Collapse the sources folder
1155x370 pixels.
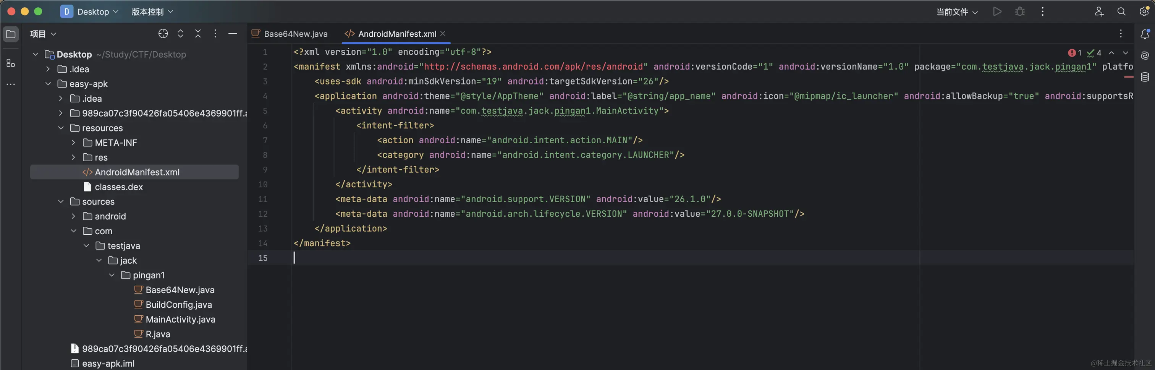tap(60, 201)
